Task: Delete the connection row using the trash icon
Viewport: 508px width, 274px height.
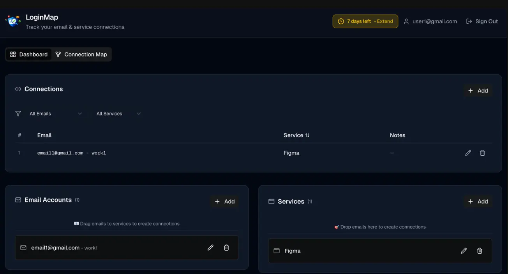Action: coord(482,153)
